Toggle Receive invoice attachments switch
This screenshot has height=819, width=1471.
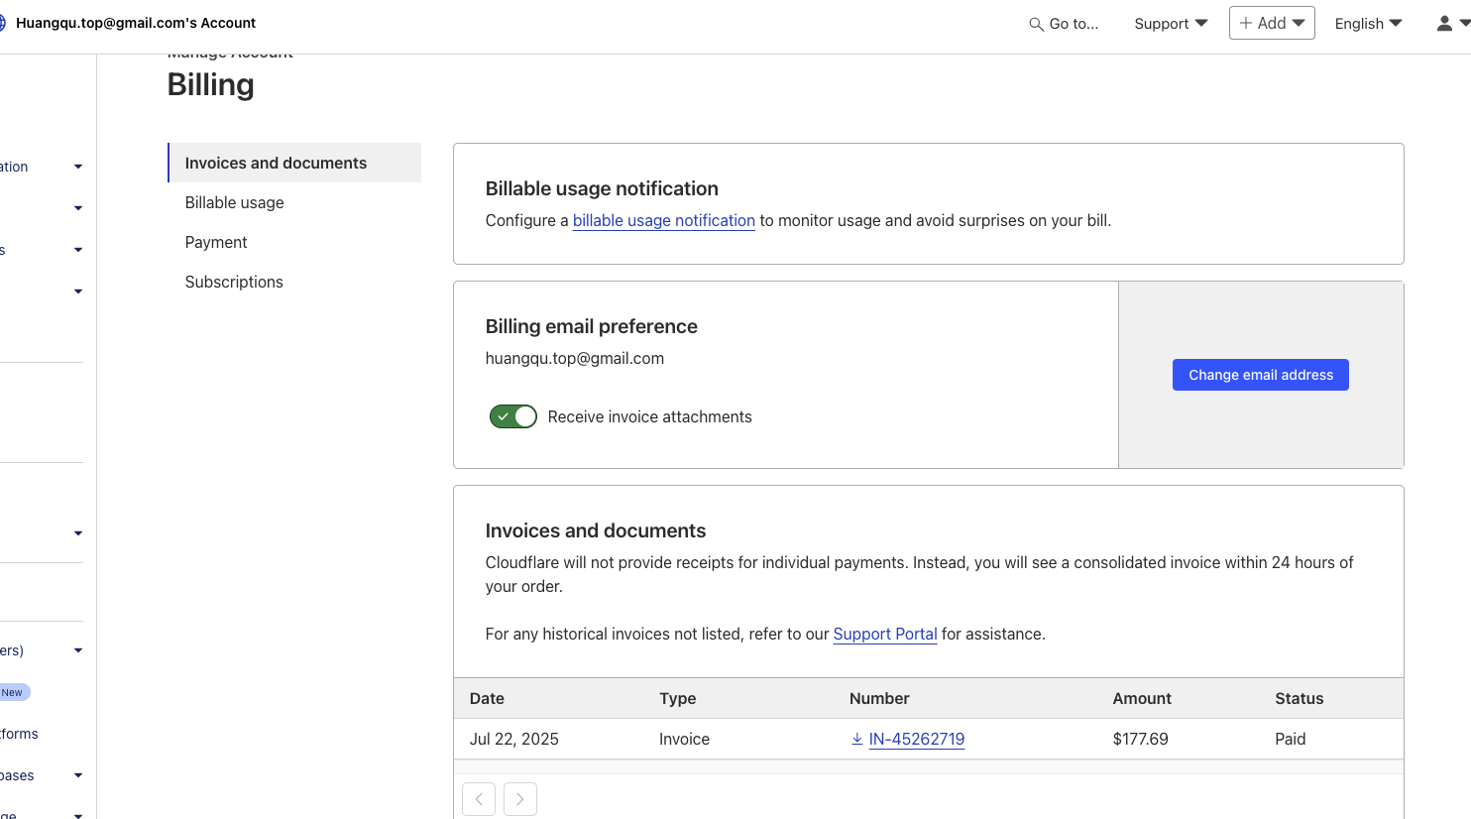point(512,416)
